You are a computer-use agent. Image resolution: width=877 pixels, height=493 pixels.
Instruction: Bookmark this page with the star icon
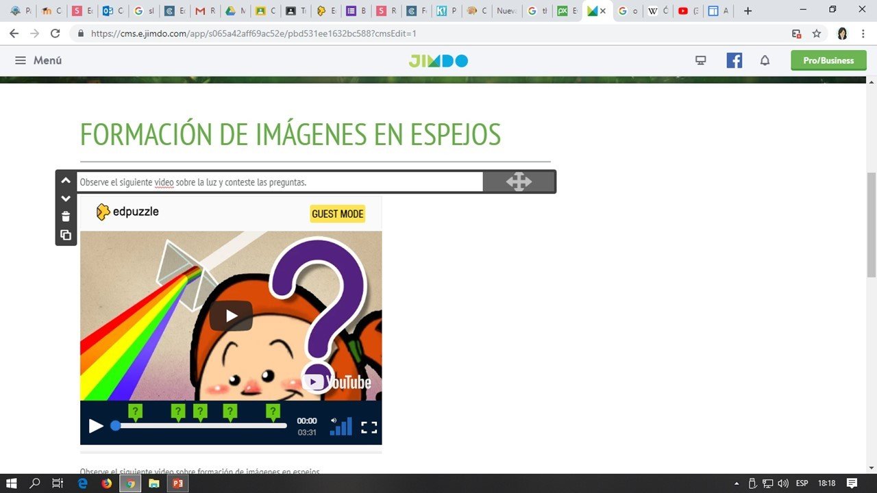[x=816, y=33]
